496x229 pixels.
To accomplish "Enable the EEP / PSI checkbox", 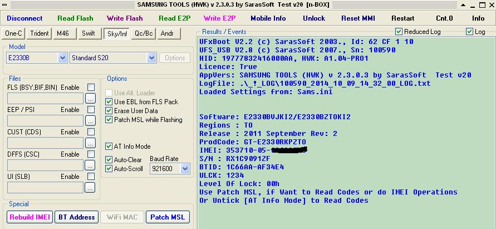I will pos(91,110).
